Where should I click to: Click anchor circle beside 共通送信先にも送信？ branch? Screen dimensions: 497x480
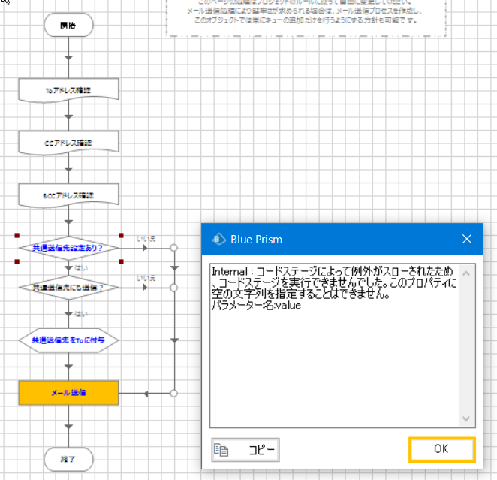tap(173, 288)
